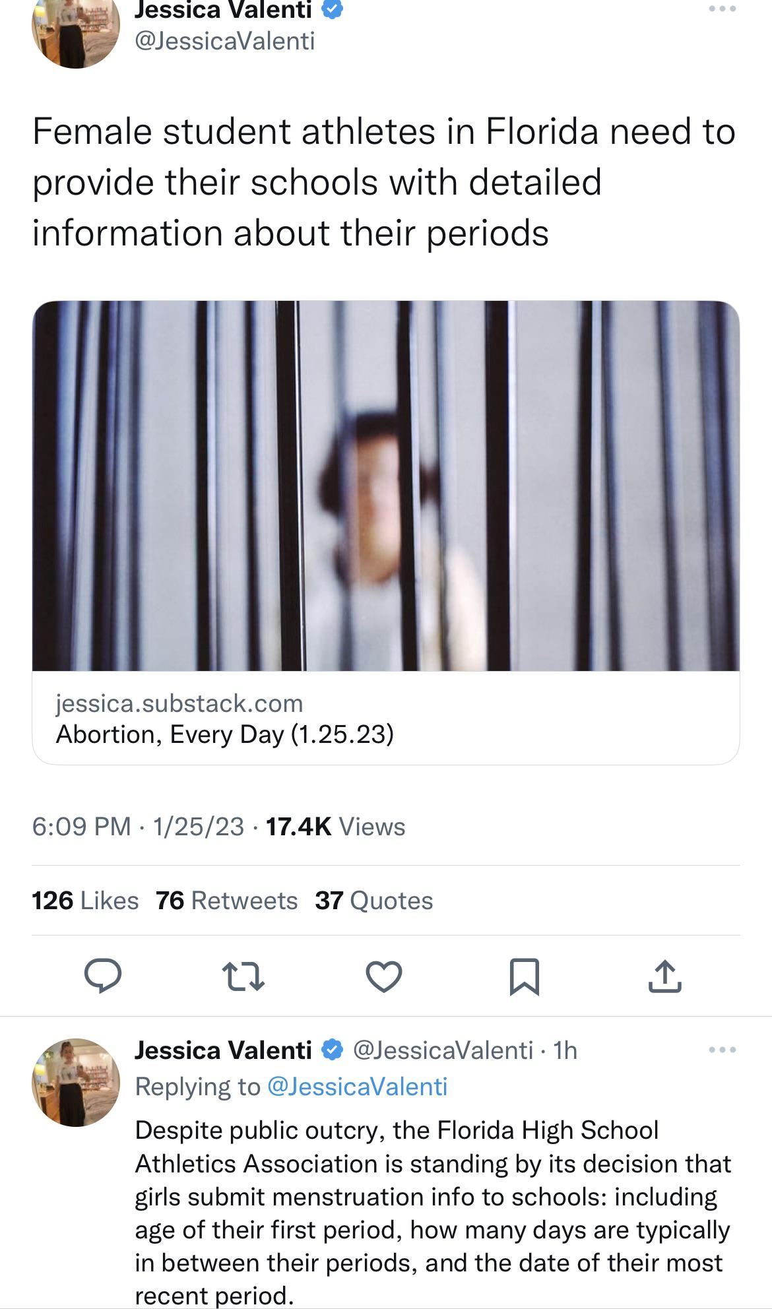Open the jessica.substack.com link card image
Image resolution: width=772 pixels, height=1309 pixels.
click(x=386, y=486)
